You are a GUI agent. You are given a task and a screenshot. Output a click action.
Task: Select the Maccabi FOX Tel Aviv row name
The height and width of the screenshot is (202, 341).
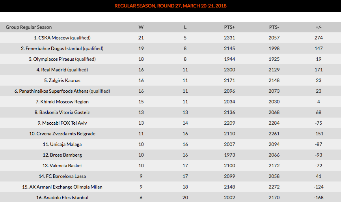click(x=62, y=123)
